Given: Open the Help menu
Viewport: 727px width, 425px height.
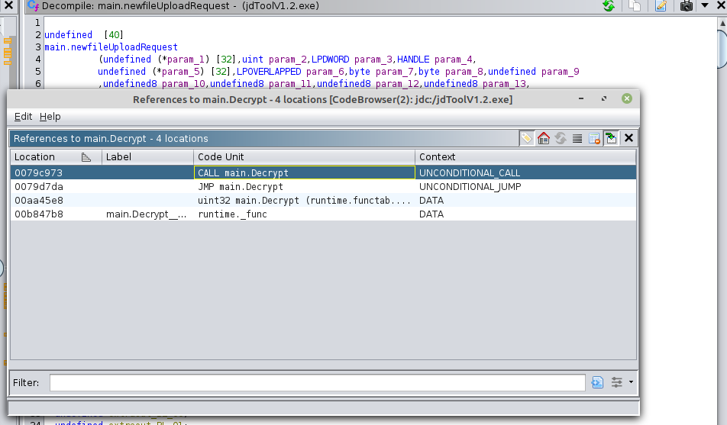Looking at the screenshot, I should pyautogui.click(x=50, y=117).
